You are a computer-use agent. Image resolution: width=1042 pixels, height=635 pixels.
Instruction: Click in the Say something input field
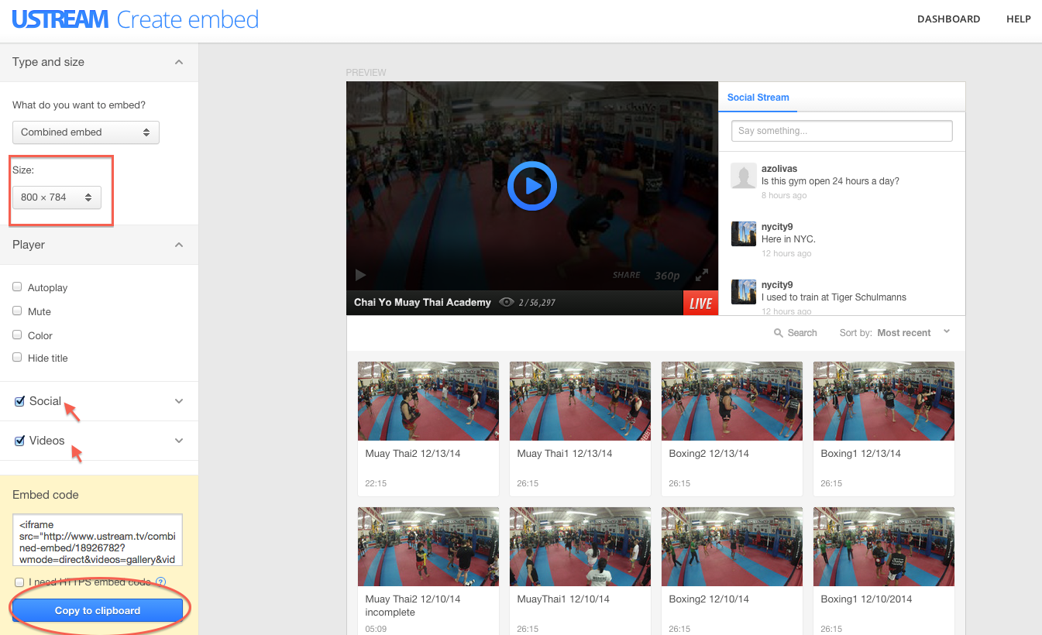tap(842, 131)
